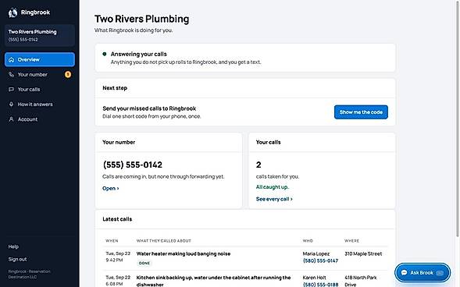This screenshot has width=460, height=287.
Task: Click the DONE tag on the water heater call
Action: tap(144, 264)
